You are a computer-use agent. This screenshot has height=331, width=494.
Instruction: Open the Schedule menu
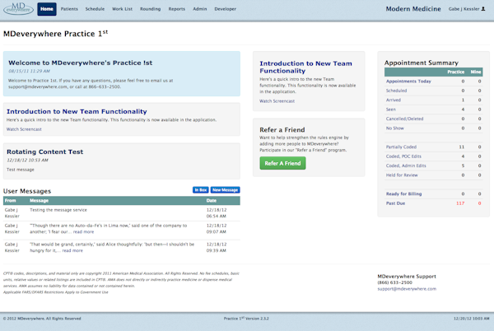95,9
